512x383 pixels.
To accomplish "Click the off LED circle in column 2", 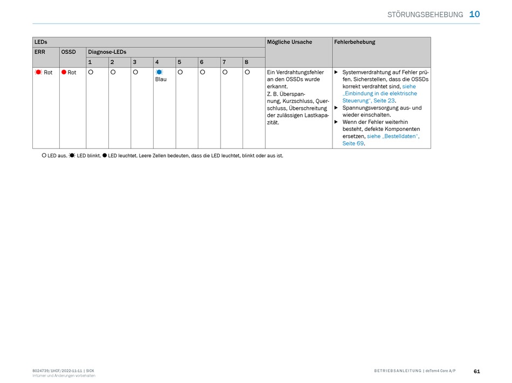I will [x=113, y=72].
